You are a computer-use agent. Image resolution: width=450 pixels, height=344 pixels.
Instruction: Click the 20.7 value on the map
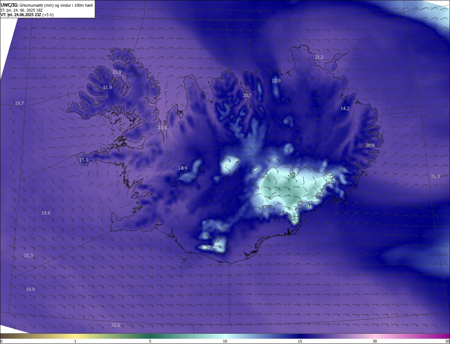click(247, 95)
